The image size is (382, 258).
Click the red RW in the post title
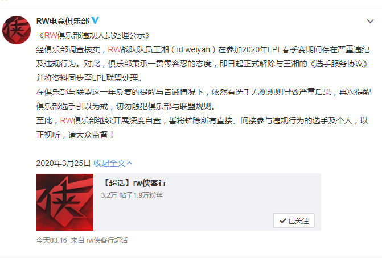(x=51, y=35)
